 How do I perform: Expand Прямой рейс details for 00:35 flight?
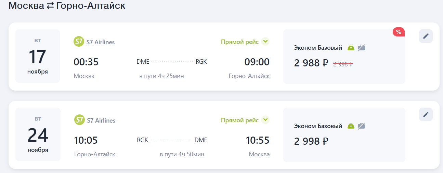[265, 42]
